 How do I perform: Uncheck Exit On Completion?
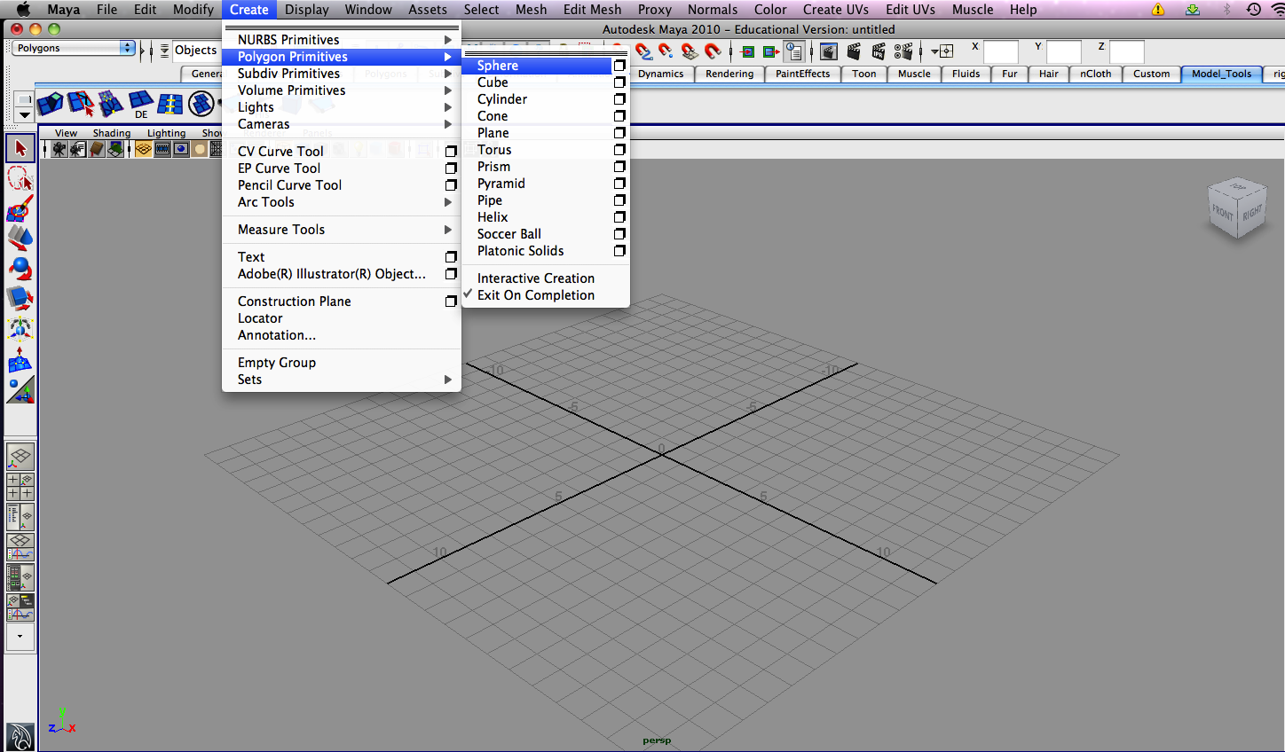pos(536,294)
